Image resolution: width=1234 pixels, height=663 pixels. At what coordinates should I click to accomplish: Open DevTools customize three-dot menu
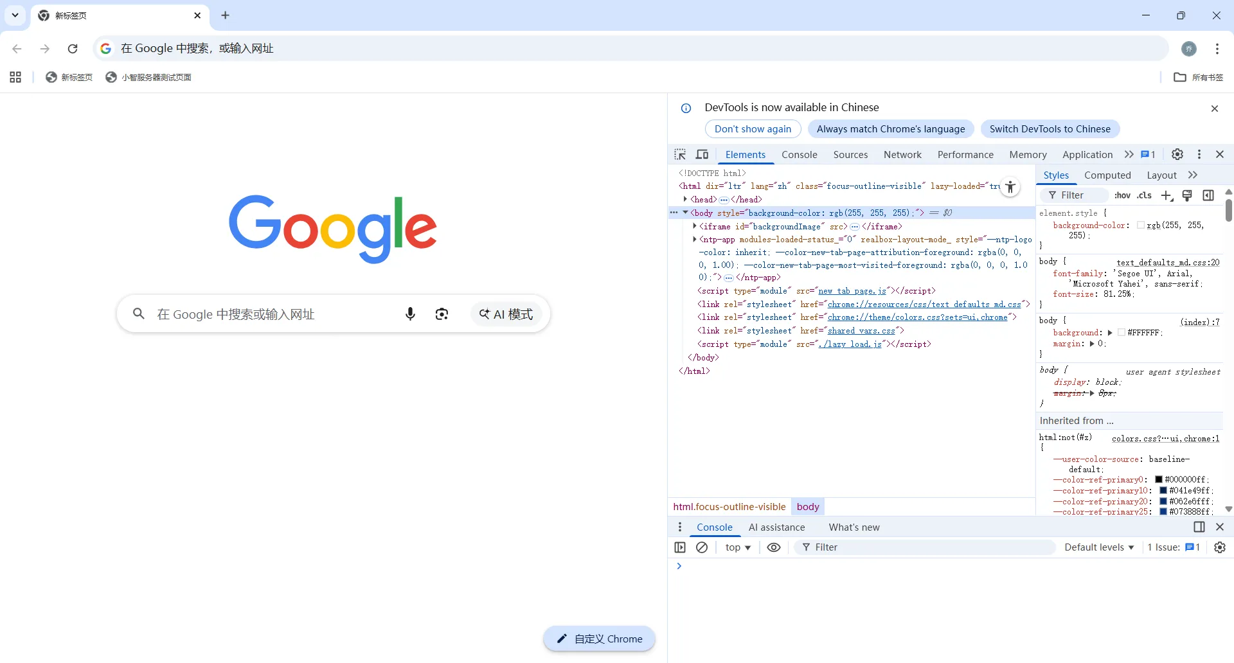[x=1199, y=154]
